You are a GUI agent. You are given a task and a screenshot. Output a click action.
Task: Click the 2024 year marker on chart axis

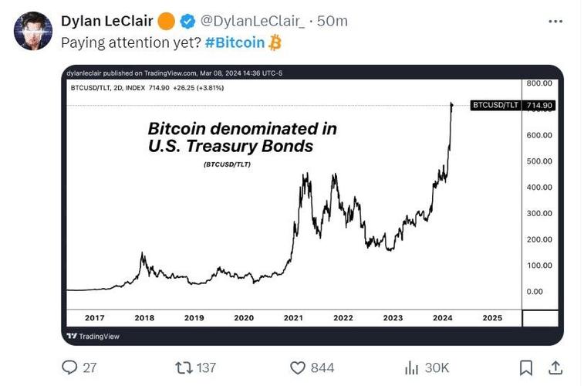[443, 318]
